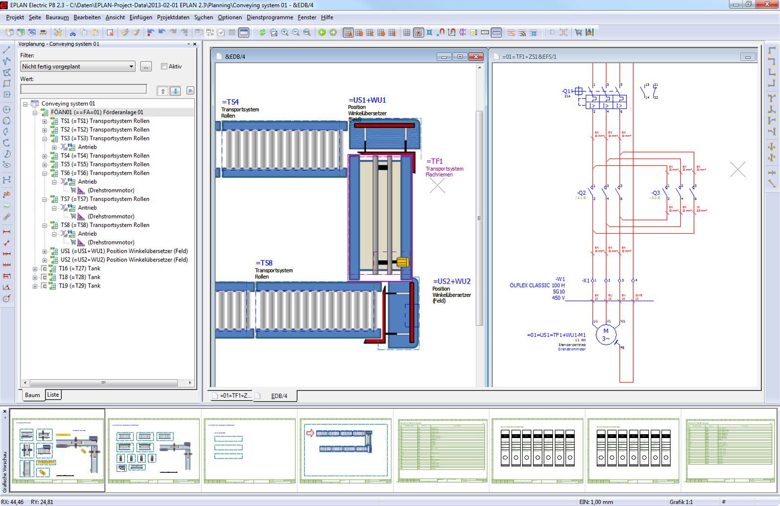
Task: Select the line drawing tool in left sidebar
Action: click(7, 50)
